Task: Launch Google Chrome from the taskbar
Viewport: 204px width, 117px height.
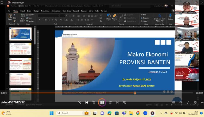Action: tap(138, 113)
